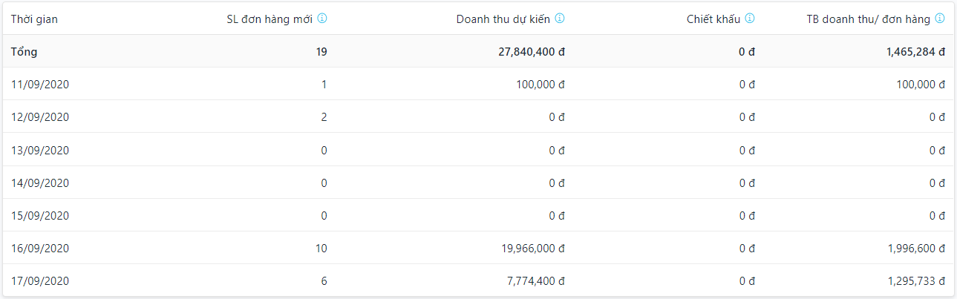This screenshot has height=299, width=957.
Task: Click the Doanh thu dự kiến header
Action: [503, 19]
